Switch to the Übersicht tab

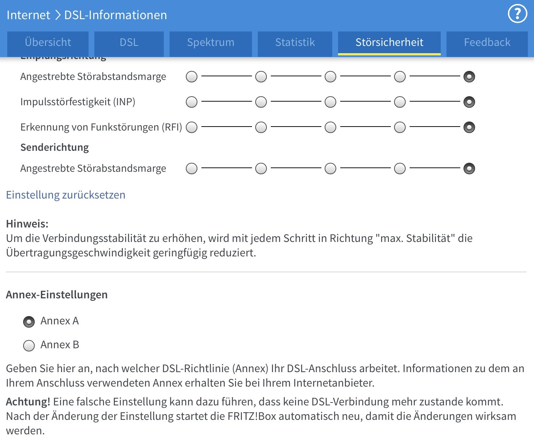pos(48,43)
